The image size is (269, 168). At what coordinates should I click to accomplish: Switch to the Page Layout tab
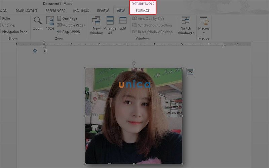[x=27, y=11]
